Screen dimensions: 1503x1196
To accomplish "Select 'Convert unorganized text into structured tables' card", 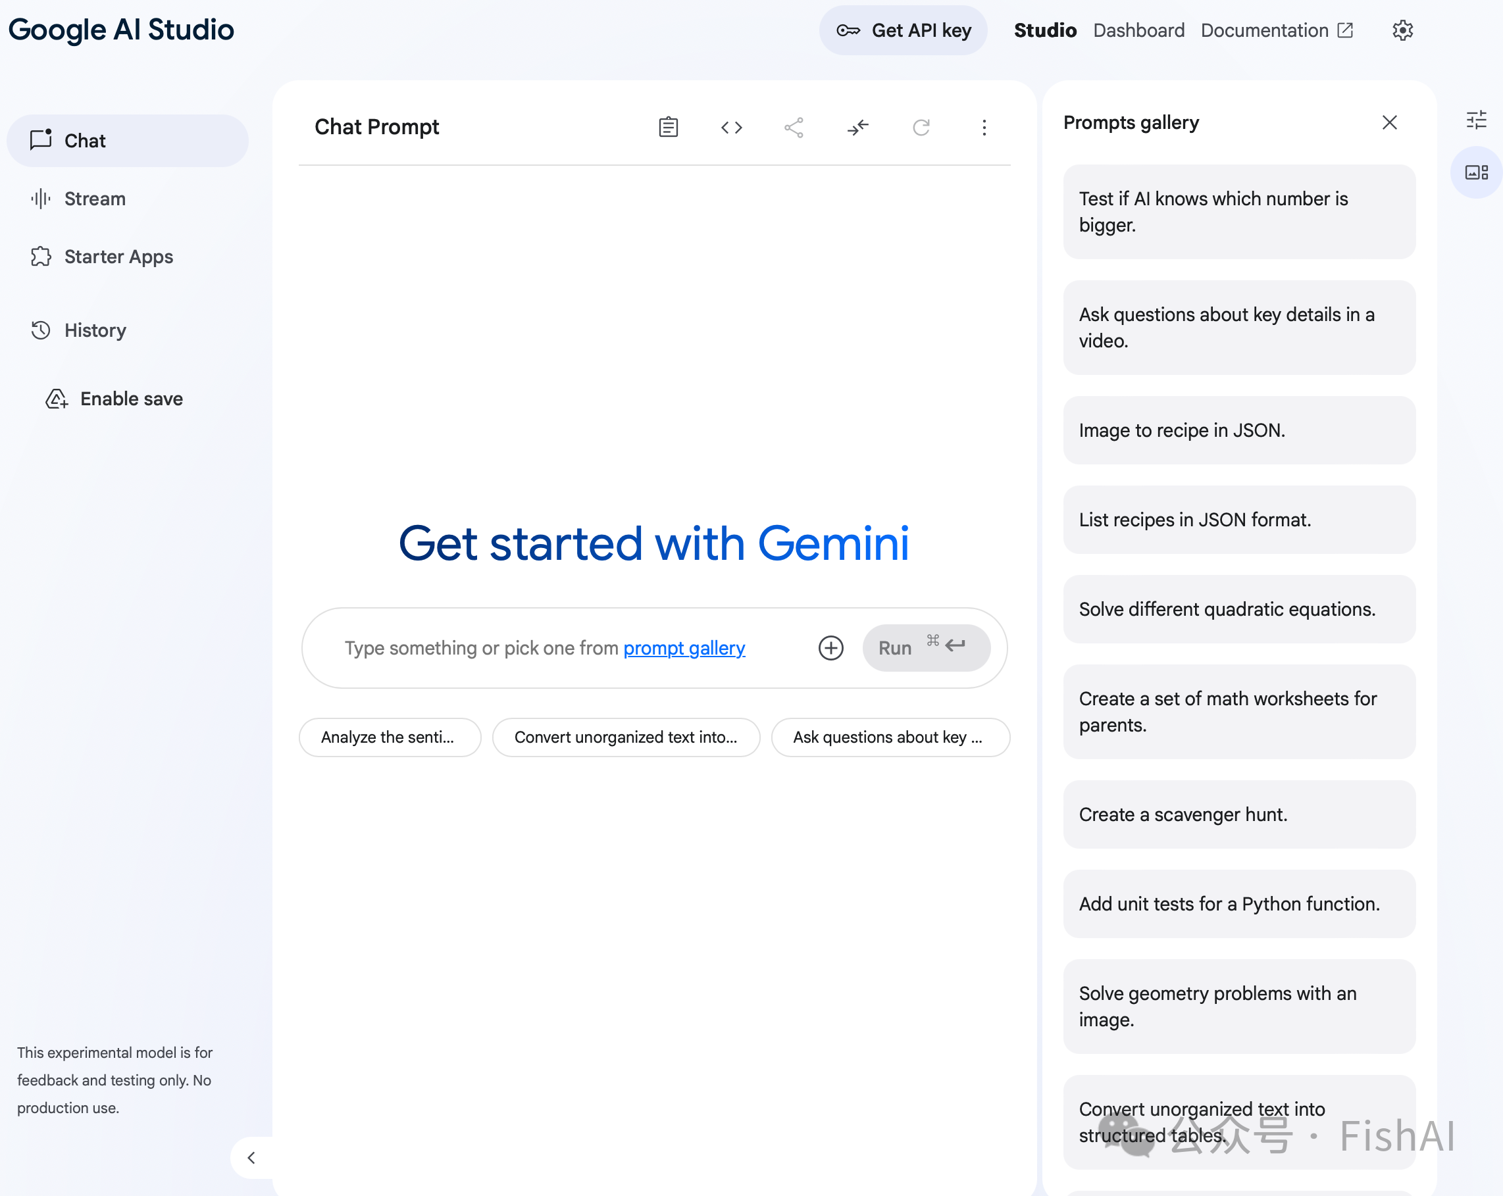I will [1238, 1122].
